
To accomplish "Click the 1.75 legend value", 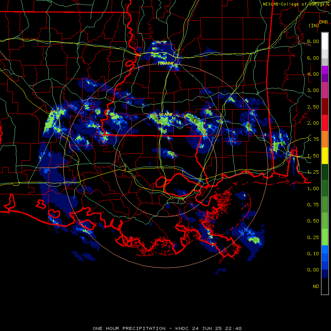I will pos(313,139).
